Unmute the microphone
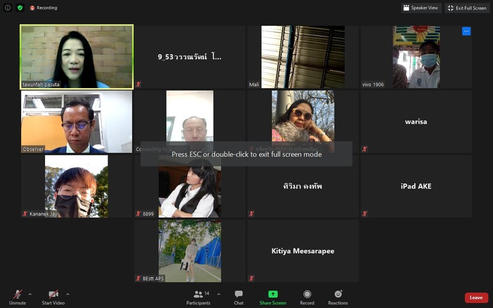This screenshot has width=493, height=308. click(17, 297)
